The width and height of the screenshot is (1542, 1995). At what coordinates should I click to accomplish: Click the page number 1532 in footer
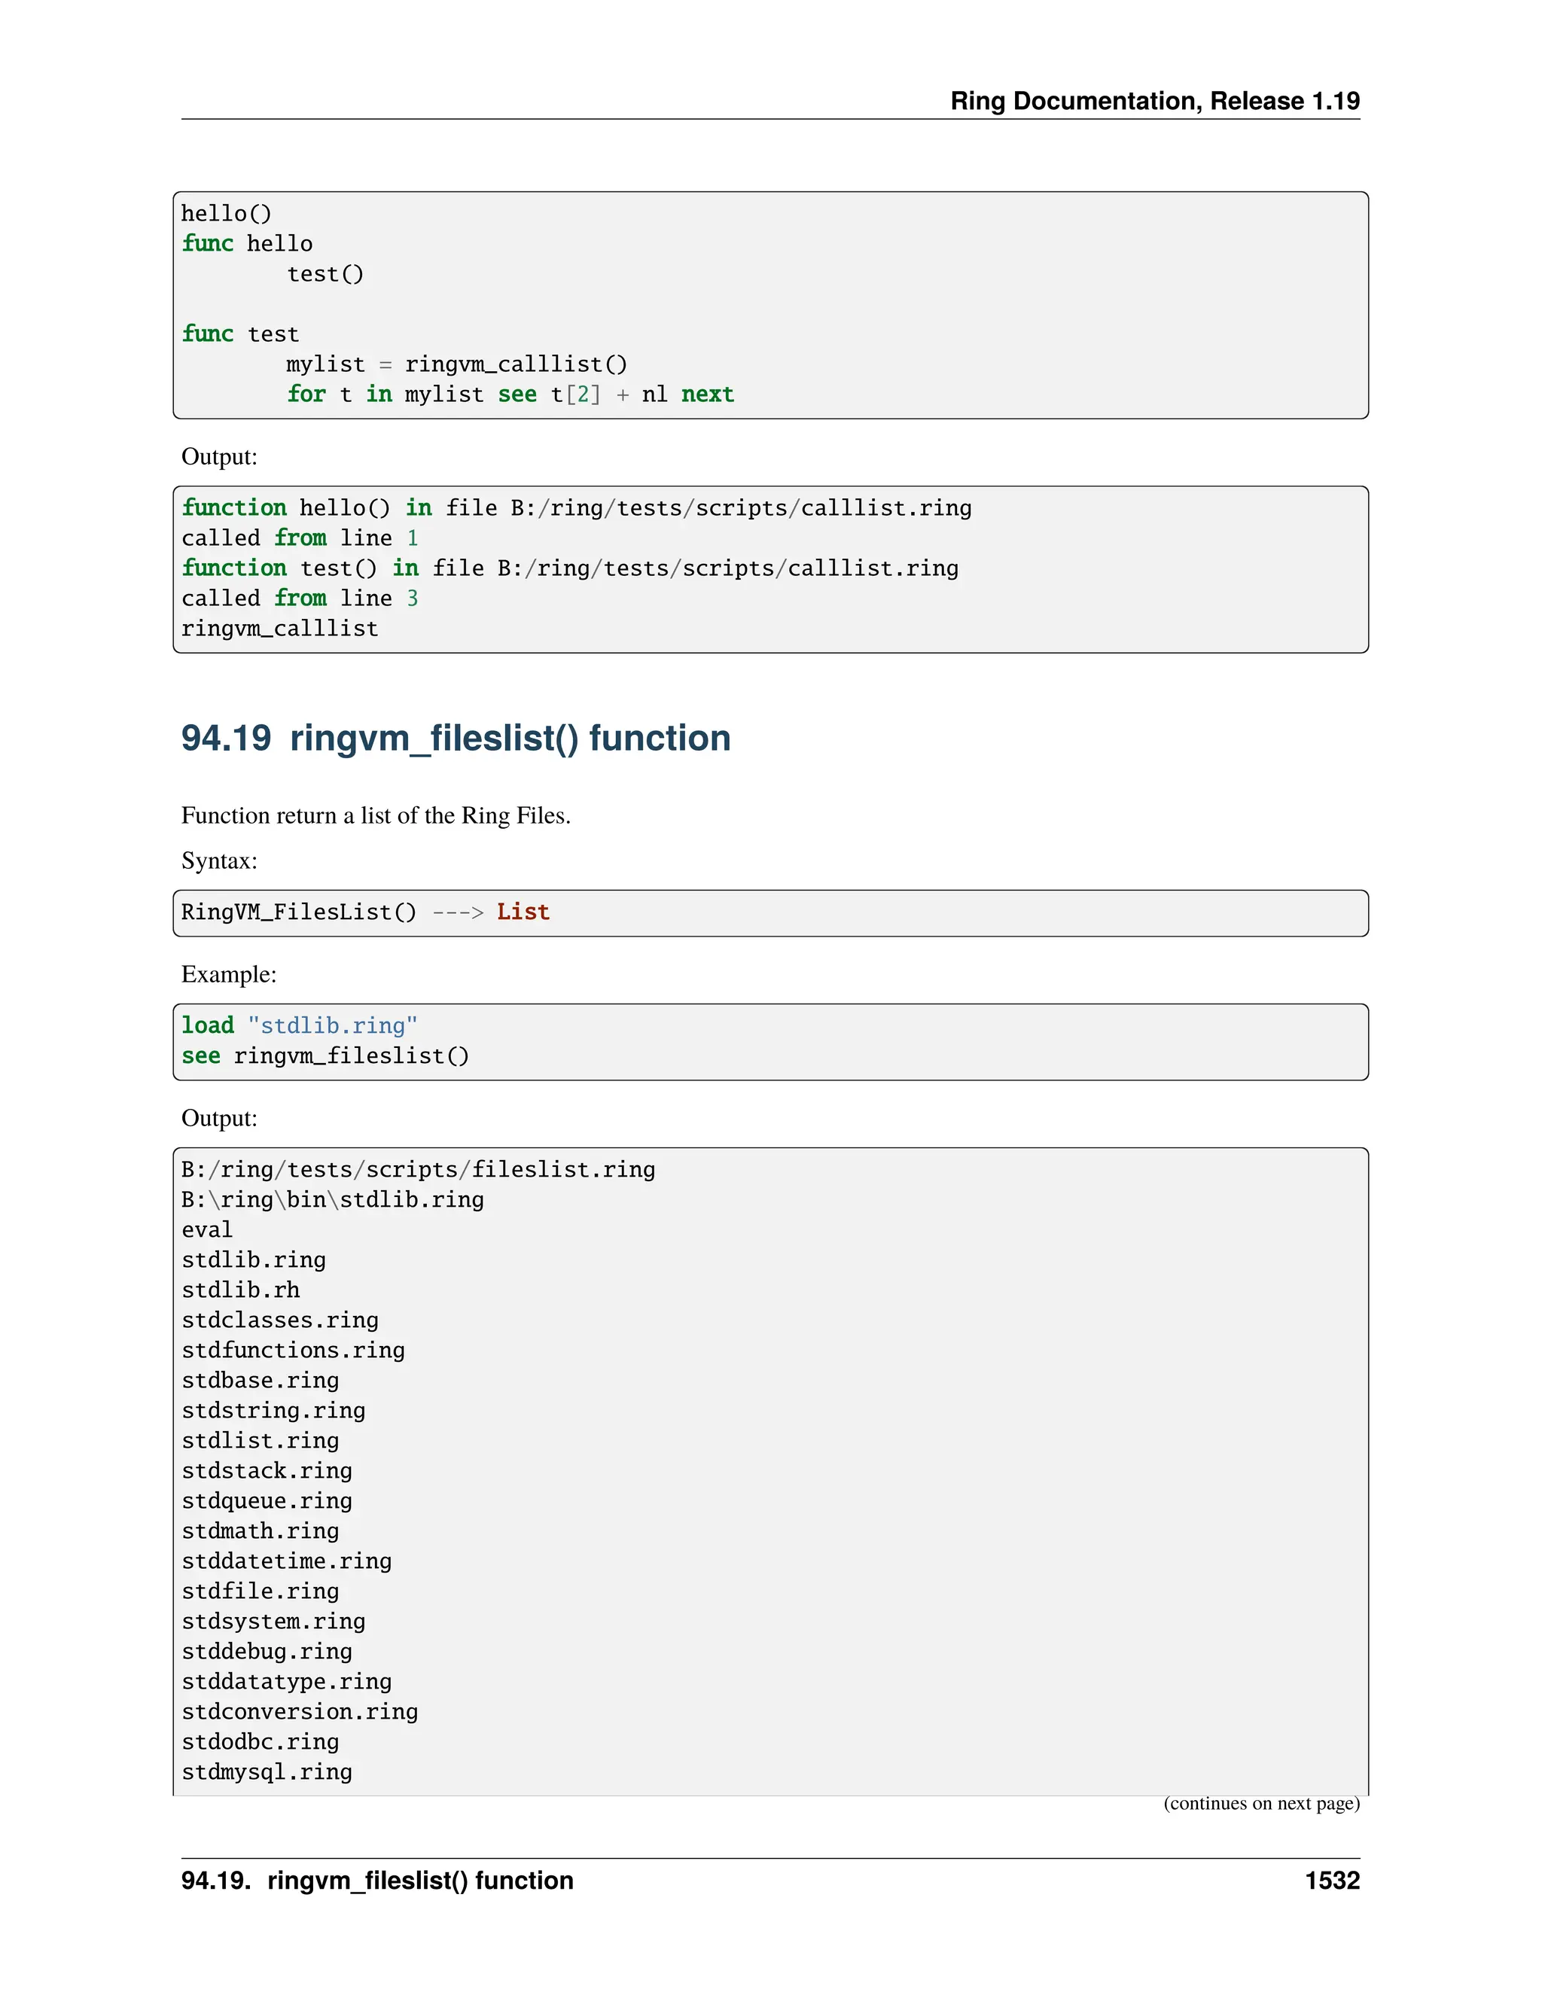click(1333, 1881)
